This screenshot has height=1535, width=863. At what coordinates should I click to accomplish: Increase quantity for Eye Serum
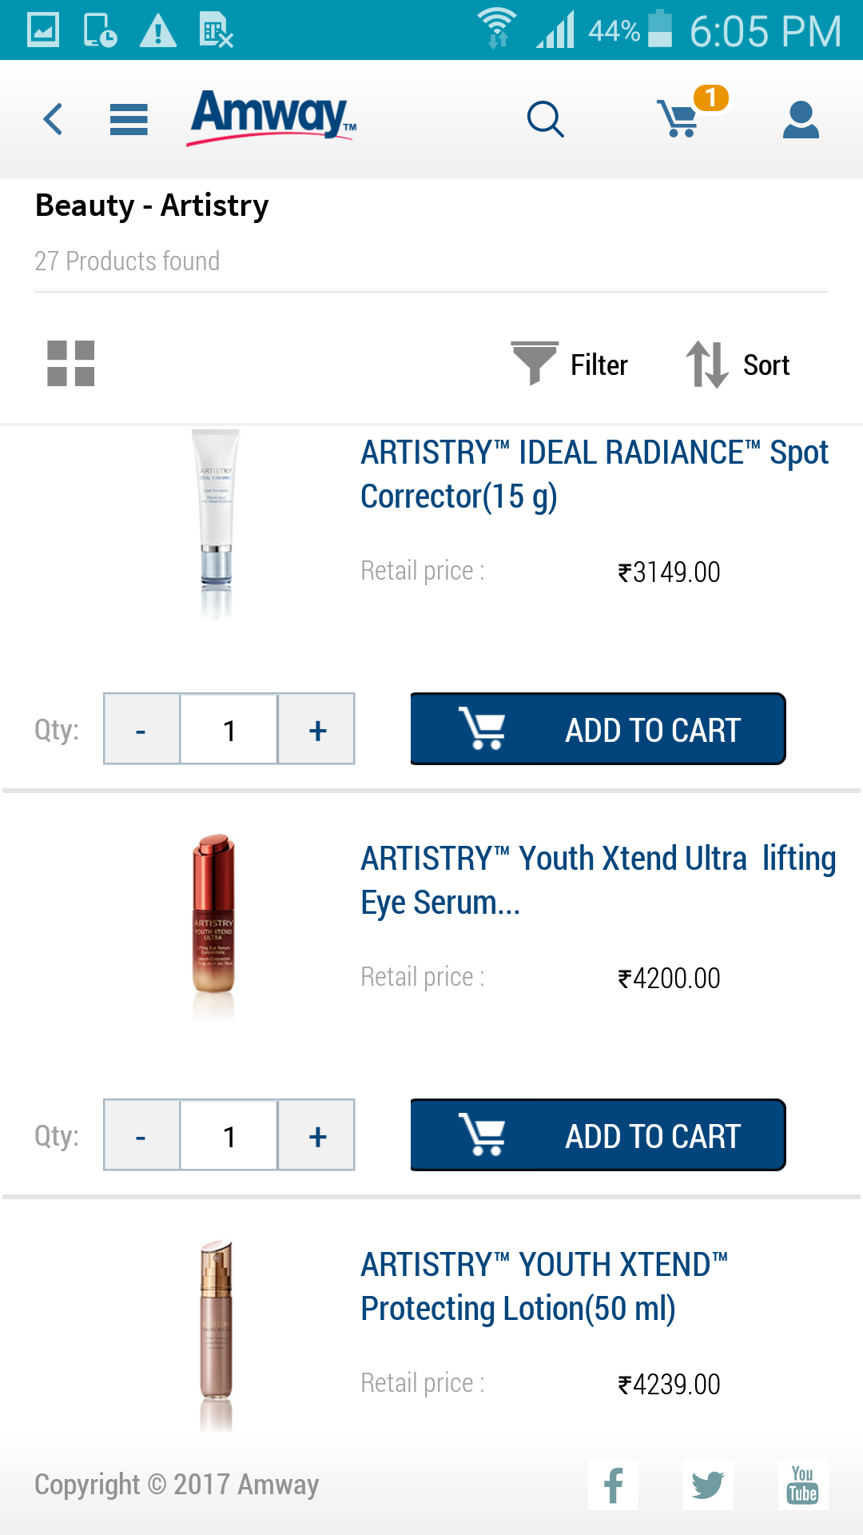(x=317, y=1135)
